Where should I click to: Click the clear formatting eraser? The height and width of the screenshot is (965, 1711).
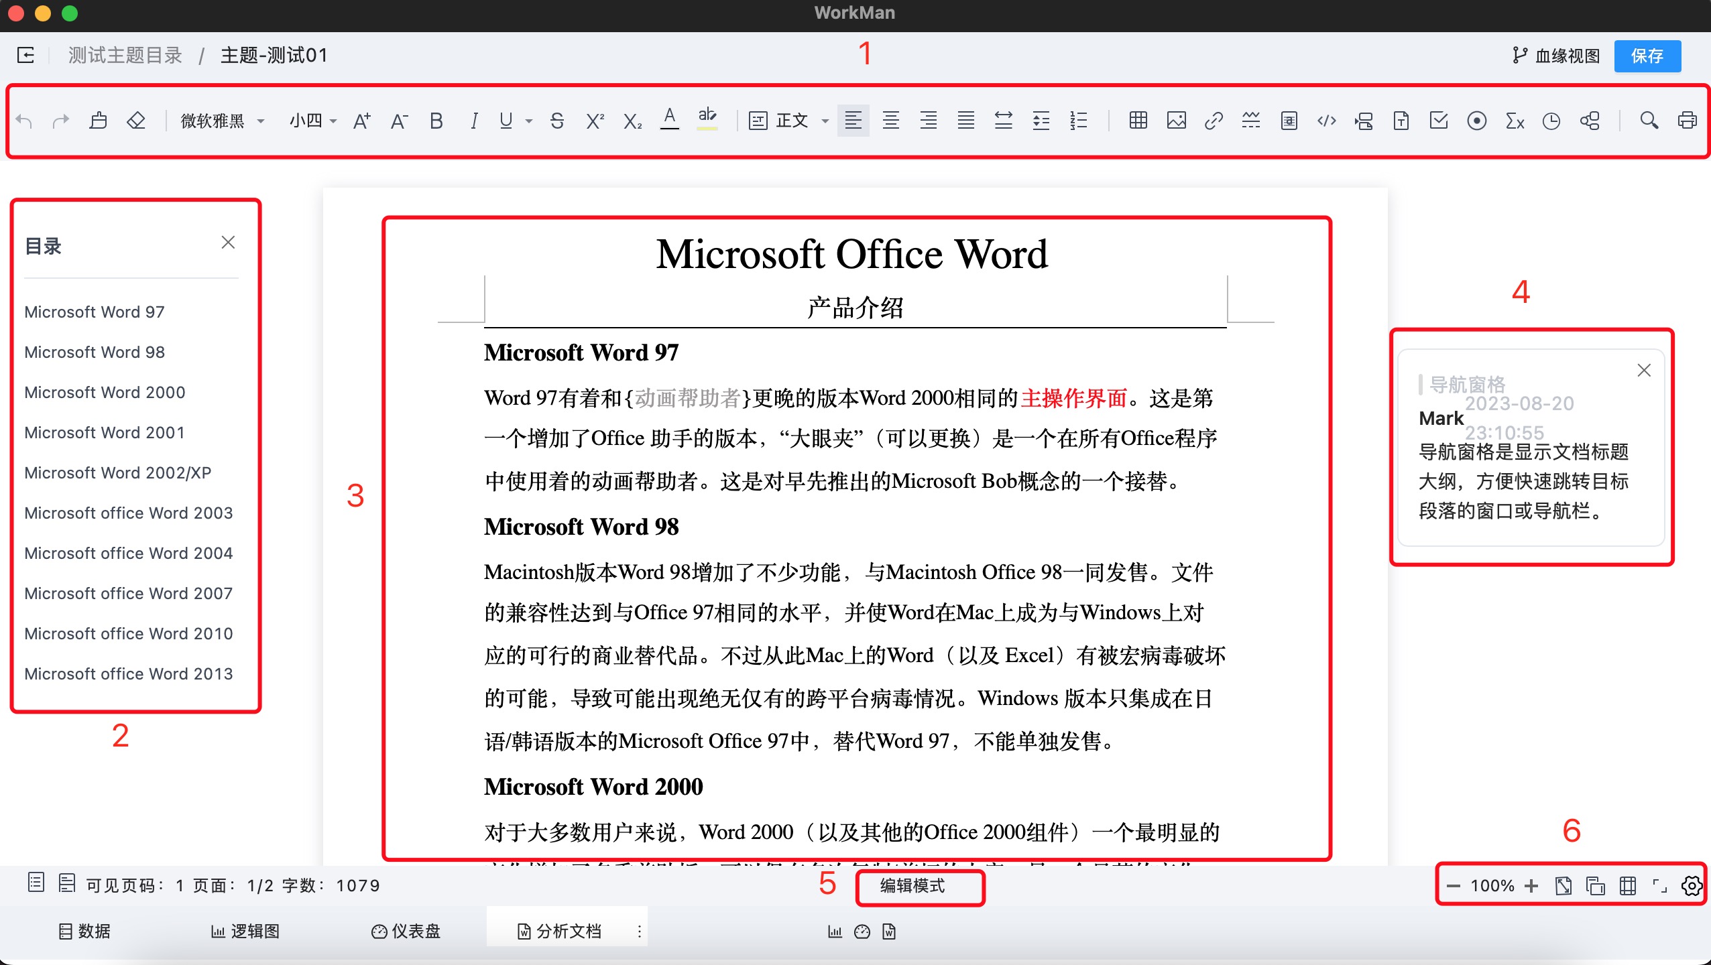[136, 121]
